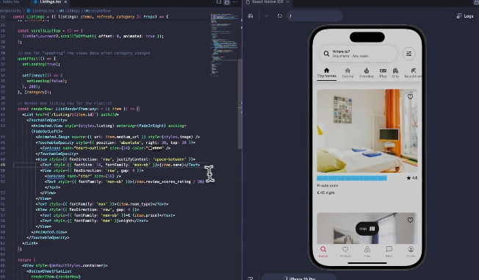Open the Inbox bottom tab
Viewport: 479px width, 280px height.
(389, 251)
